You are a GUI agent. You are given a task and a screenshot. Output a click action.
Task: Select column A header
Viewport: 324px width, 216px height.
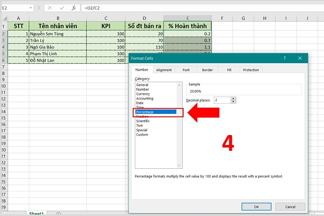tap(19, 18)
